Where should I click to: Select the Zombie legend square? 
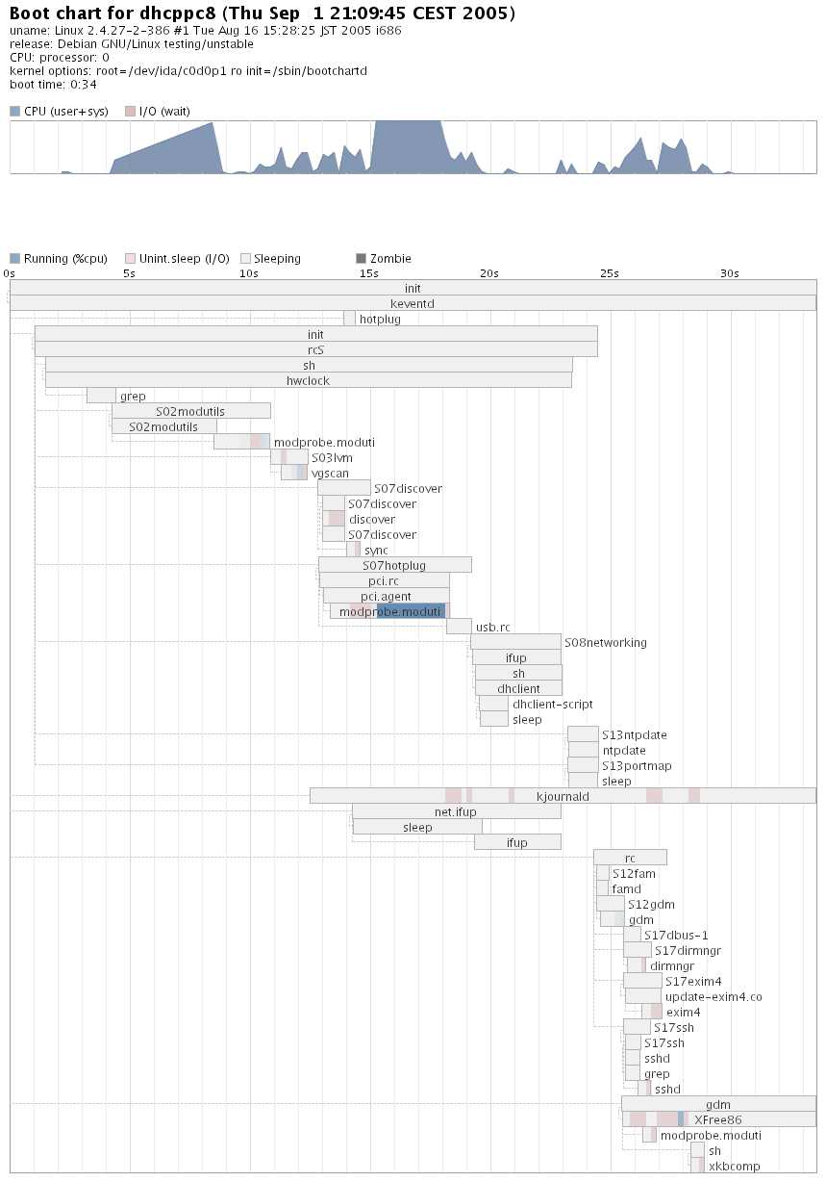(x=361, y=259)
